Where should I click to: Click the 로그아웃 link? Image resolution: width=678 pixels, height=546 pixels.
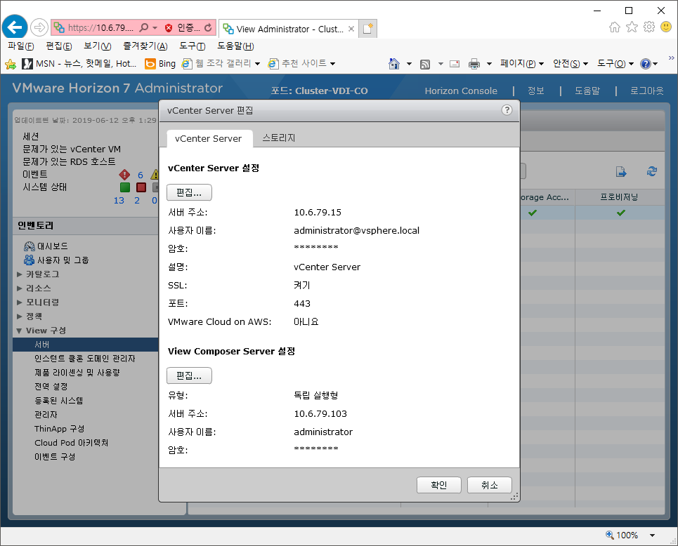[647, 91]
